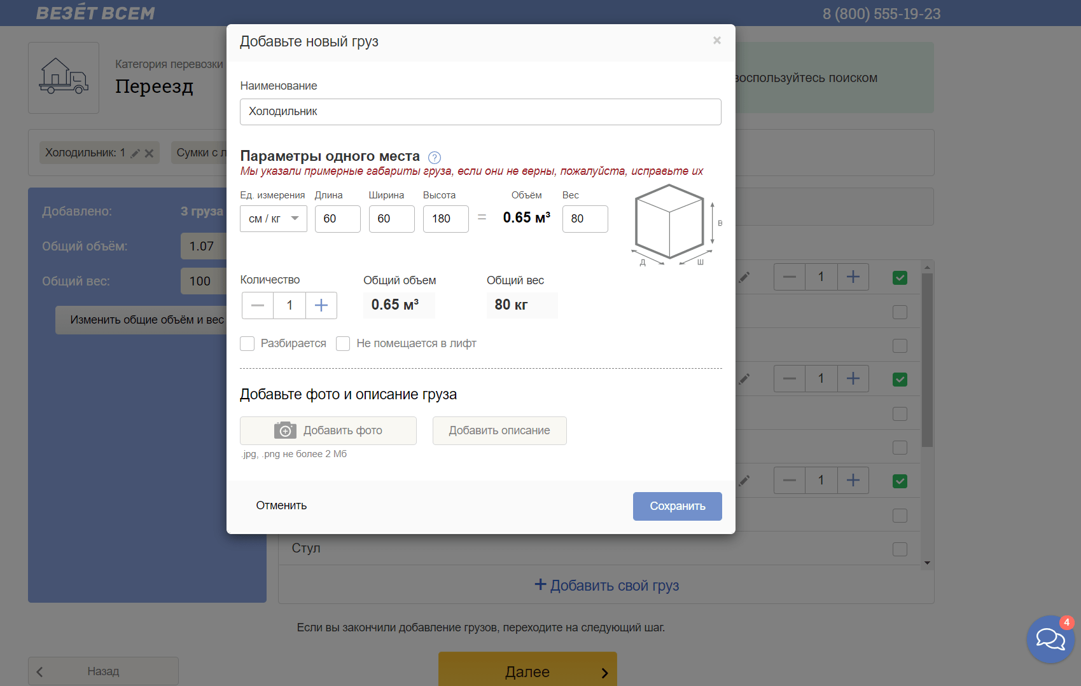Click the Длина input field
The height and width of the screenshot is (686, 1081).
coord(338,219)
